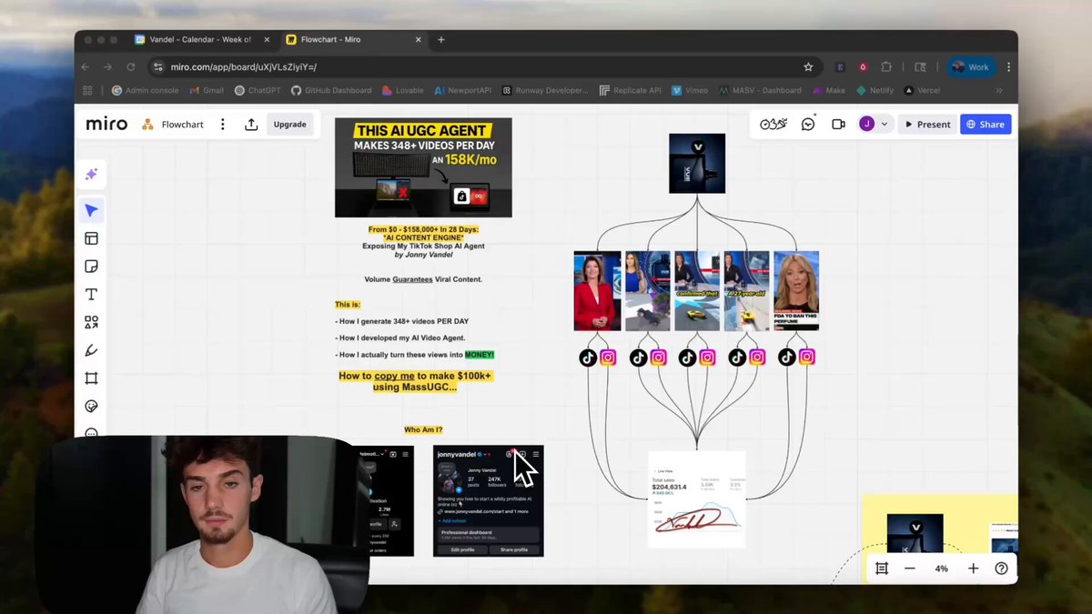
Task: Expand collaborator avatar dropdown chevron
Action: [885, 125]
